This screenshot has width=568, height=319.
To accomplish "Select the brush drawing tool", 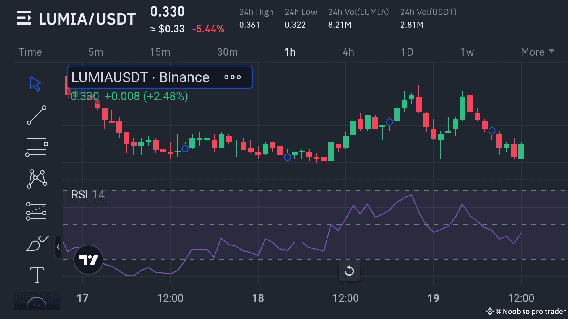I will (x=37, y=243).
